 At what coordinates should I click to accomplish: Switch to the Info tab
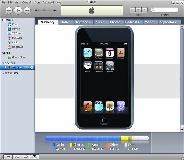(x=65, y=22)
